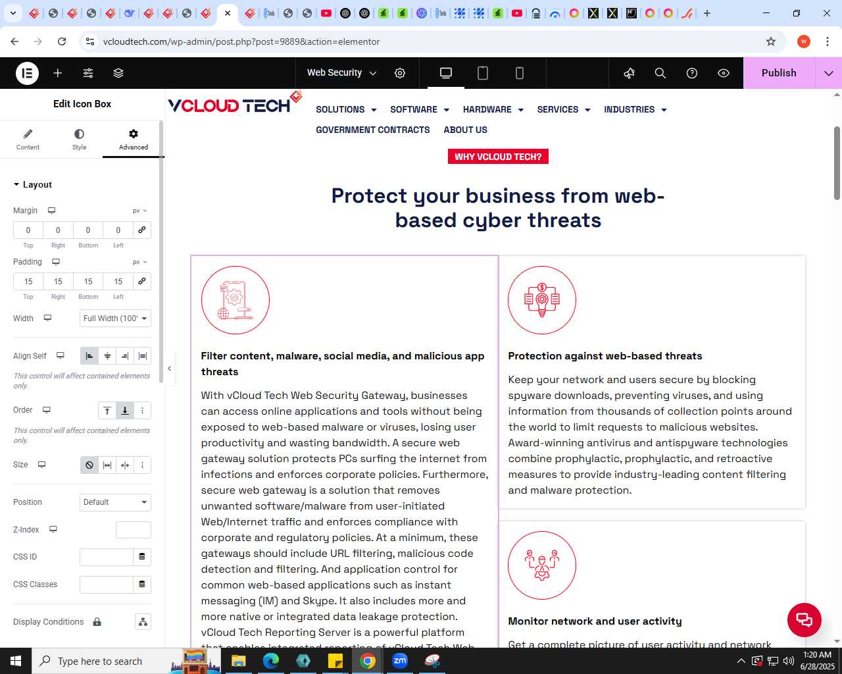
Task: Switch to tablet preview mode
Action: pyautogui.click(x=483, y=73)
